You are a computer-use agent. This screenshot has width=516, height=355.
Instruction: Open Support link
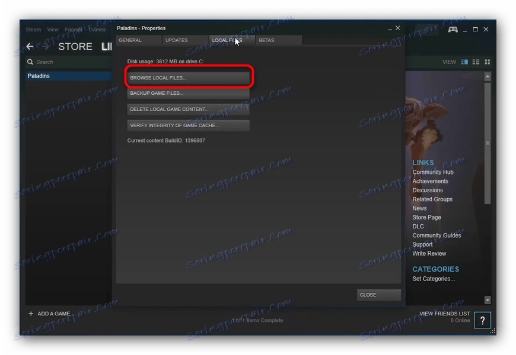[x=422, y=245]
